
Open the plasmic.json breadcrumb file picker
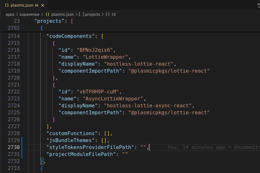pyautogui.click(x=63, y=14)
